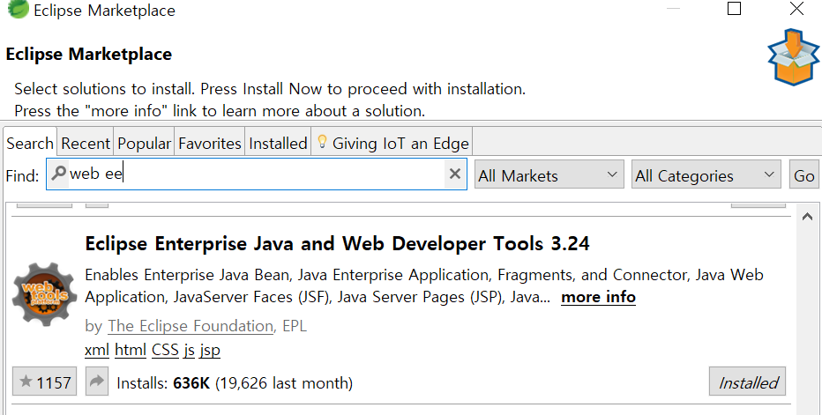Switch to the Installed tab
The width and height of the screenshot is (822, 415).
pos(278,143)
